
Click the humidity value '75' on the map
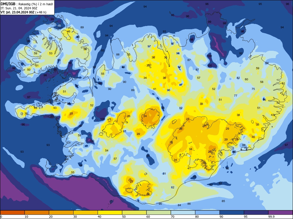(253, 89)
